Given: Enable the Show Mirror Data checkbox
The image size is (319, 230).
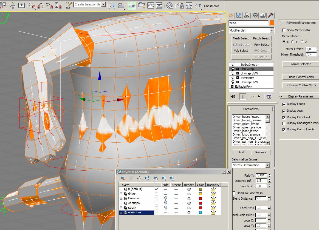Looking at the screenshot, I should point(284,30).
